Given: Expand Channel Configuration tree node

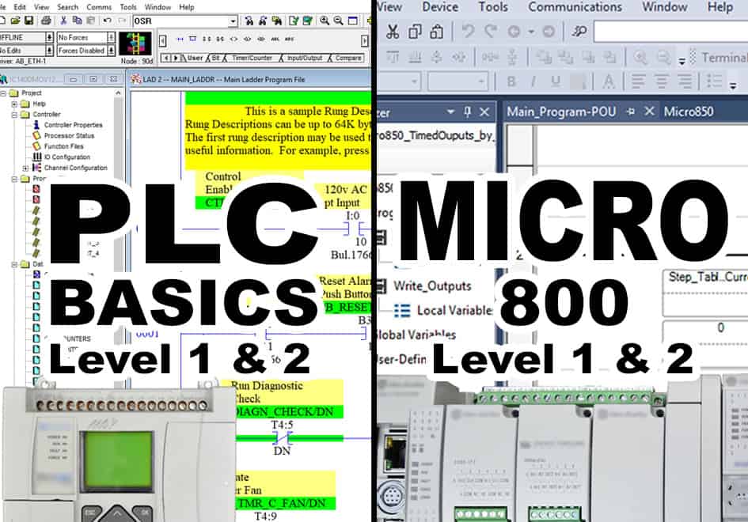Looking at the screenshot, I should tap(25, 168).
